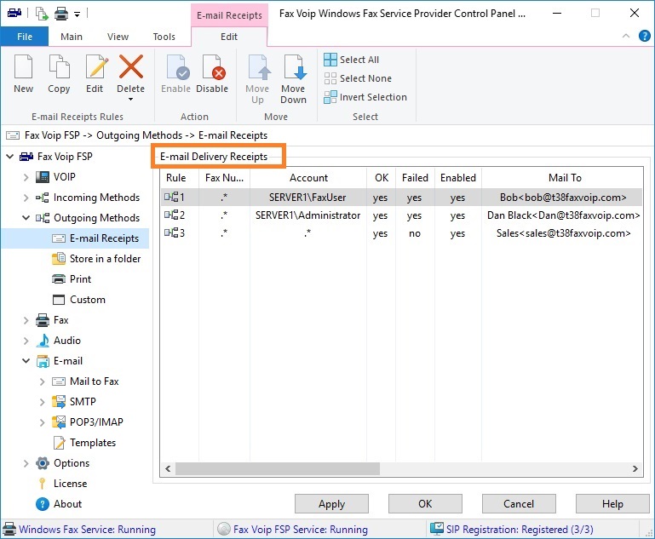Expand the Incoming Methods node
This screenshot has height=539, width=655.
tap(26, 198)
